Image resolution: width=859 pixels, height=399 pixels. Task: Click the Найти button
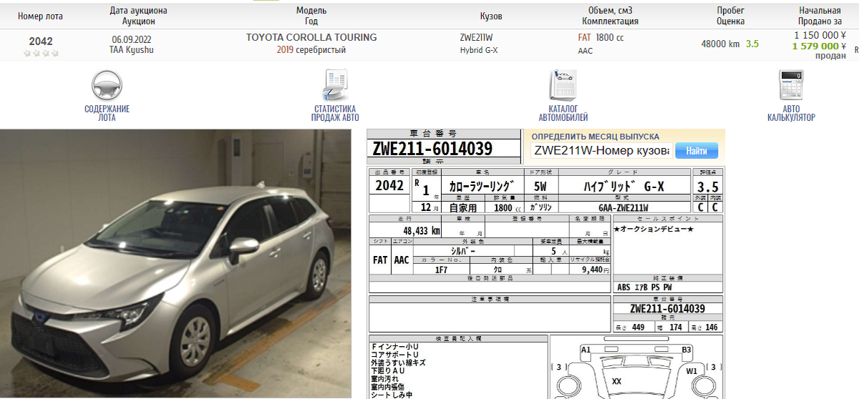click(x=696, y=151)
